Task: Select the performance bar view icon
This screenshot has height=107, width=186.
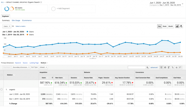Action: pyautogui.click(x=169, y=67)
